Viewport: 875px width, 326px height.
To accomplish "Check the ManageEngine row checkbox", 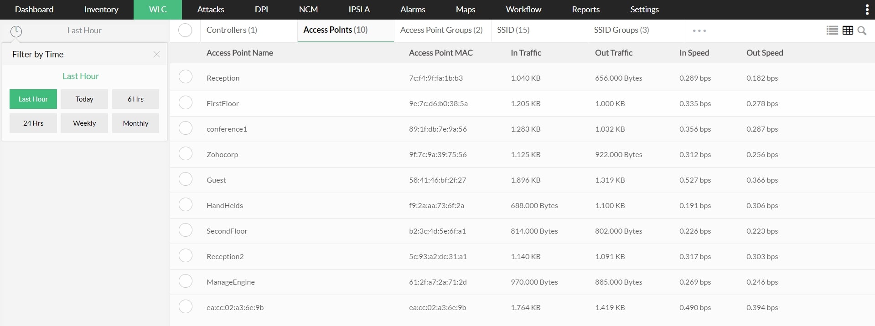I will (x=186, y=281).
